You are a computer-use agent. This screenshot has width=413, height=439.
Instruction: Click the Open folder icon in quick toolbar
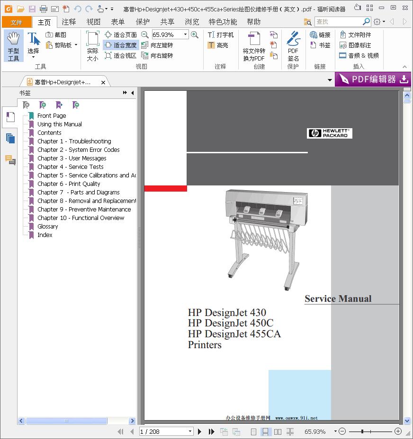click(x=20, y=9)
